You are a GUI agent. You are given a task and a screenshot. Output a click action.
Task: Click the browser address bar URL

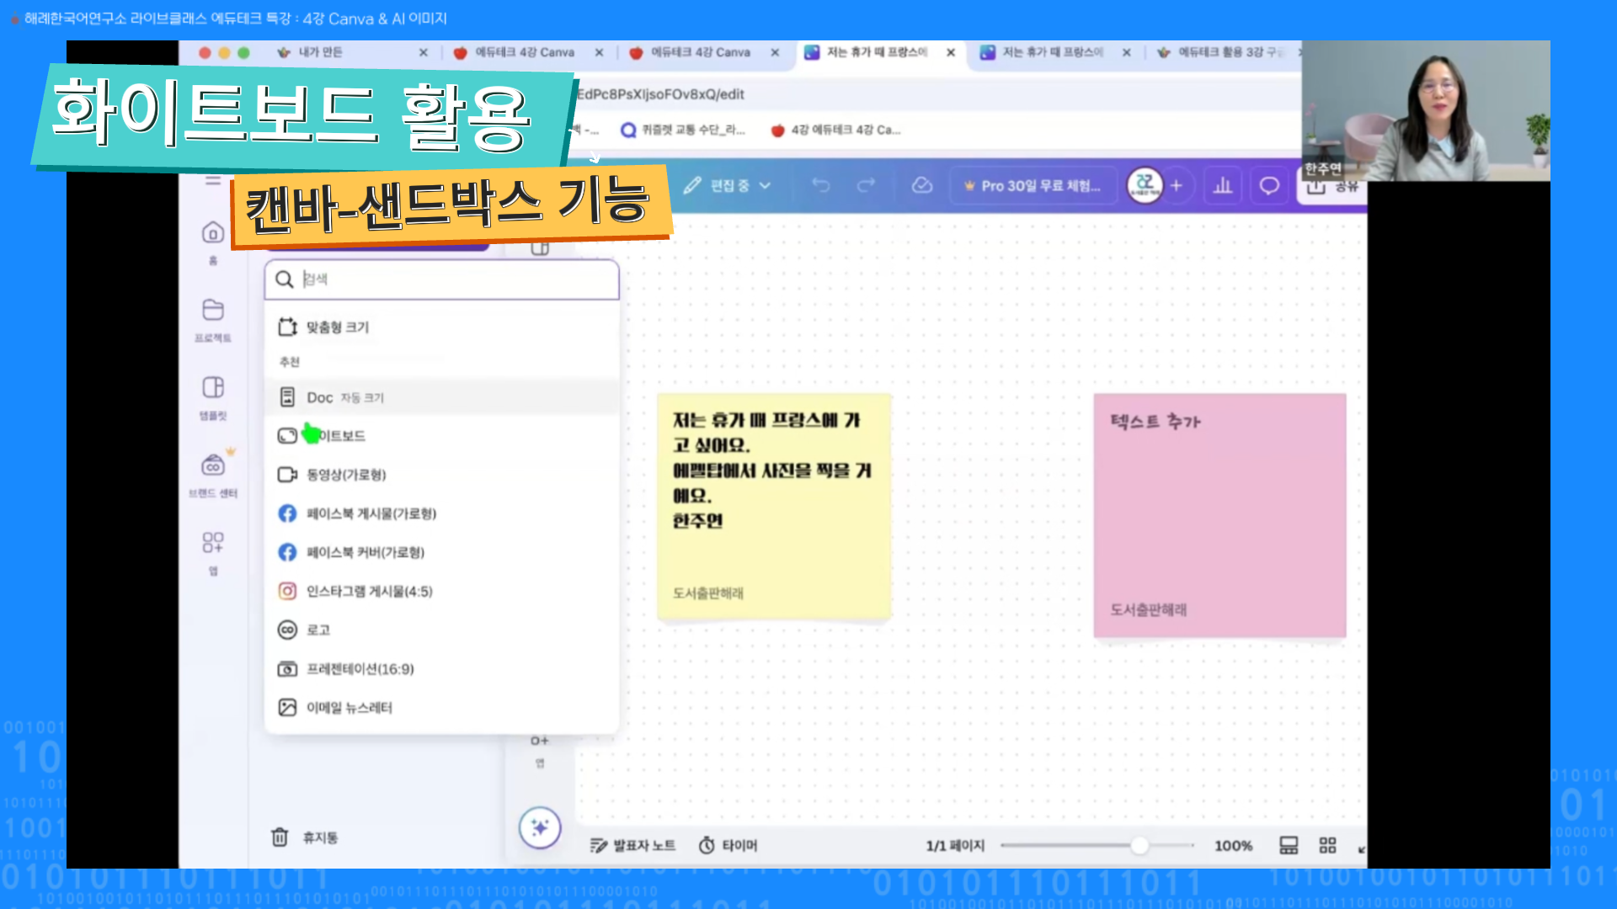point(659,94)
